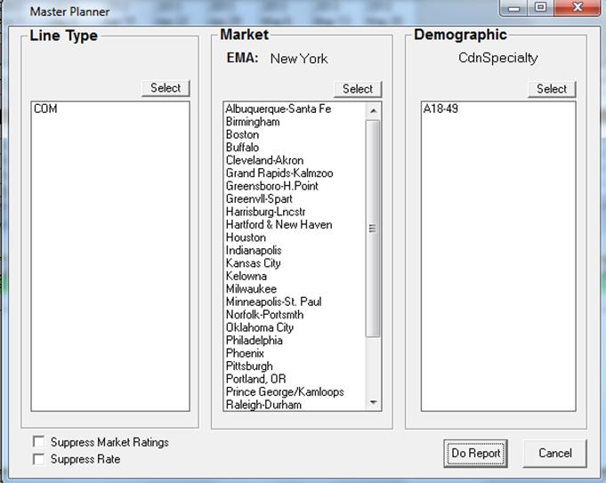The width and height of the screenshot is (606, 483).
Task: Click the Do Report button
Action: pyautogui.click(x=475, y=453)
